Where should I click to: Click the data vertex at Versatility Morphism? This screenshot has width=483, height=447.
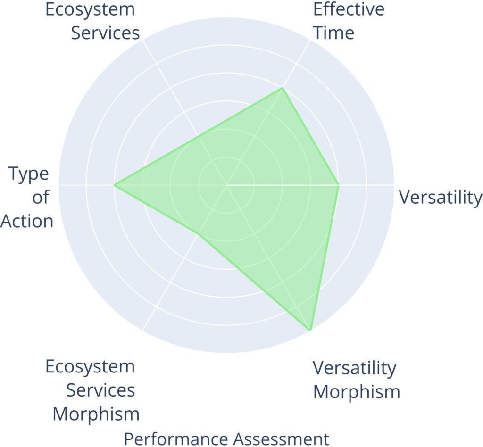tap(310, 330)
